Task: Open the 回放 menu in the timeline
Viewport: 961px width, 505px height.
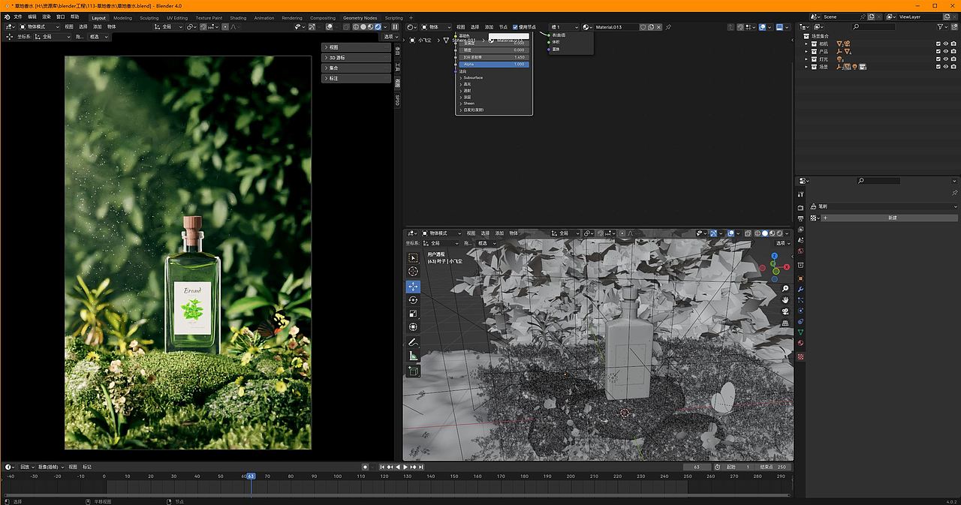Action: pyautogui.click(x=27, y=467)
